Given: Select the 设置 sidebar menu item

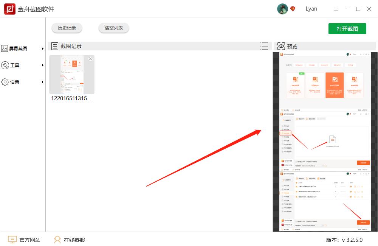Looking at the screenshot, I should pos(15,82).
